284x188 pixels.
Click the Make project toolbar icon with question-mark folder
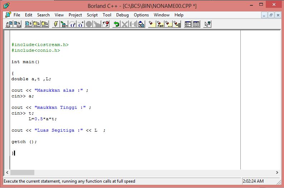pos(36,24)
